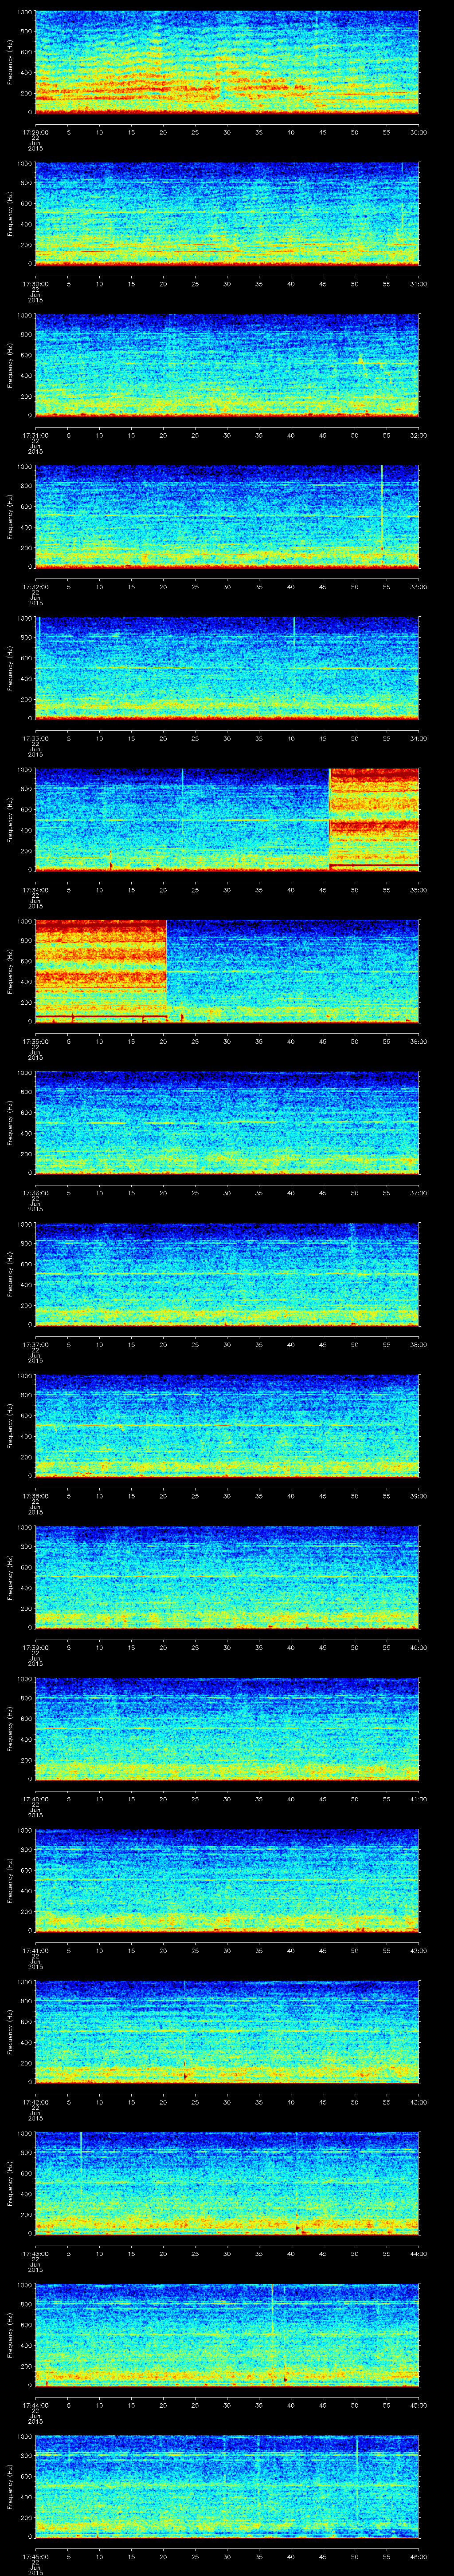Screen dimensions: 454x2576
Task: Open the spectrogram panel starting at 17:39:00
Action: 227,1578
